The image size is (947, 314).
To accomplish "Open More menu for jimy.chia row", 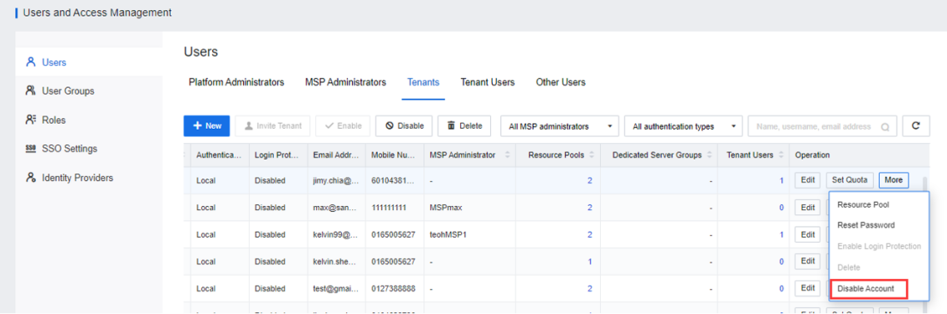I will [x=893, y=179].
